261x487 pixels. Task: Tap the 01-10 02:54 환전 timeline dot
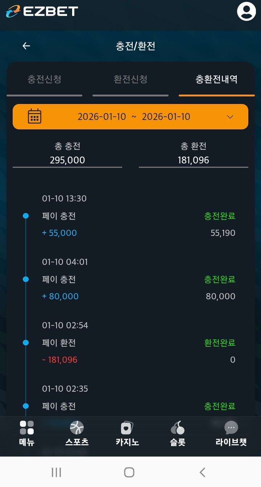tap(26, 342)
